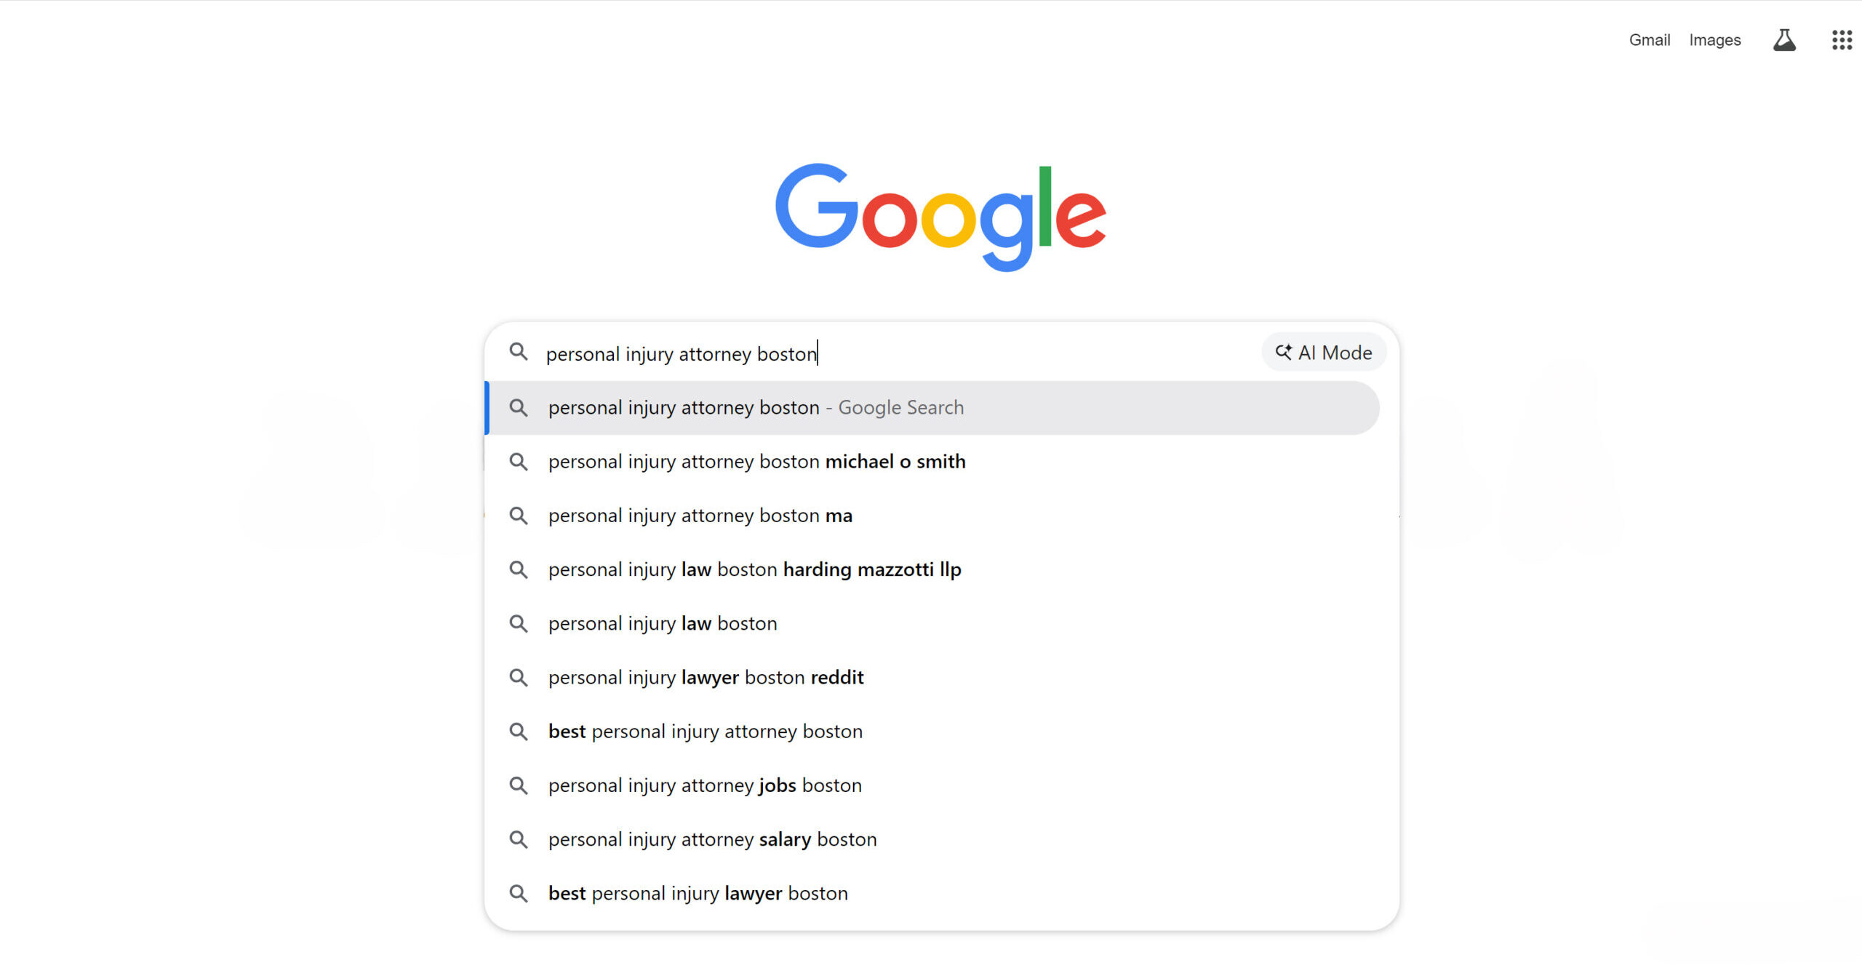Click the Search Labs flask icon

[1783, 40]
